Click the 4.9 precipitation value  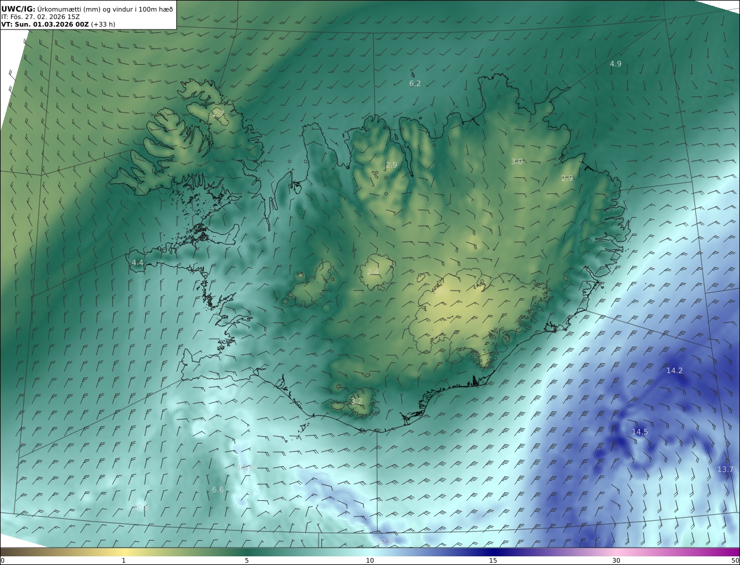(x=616, y=64)
